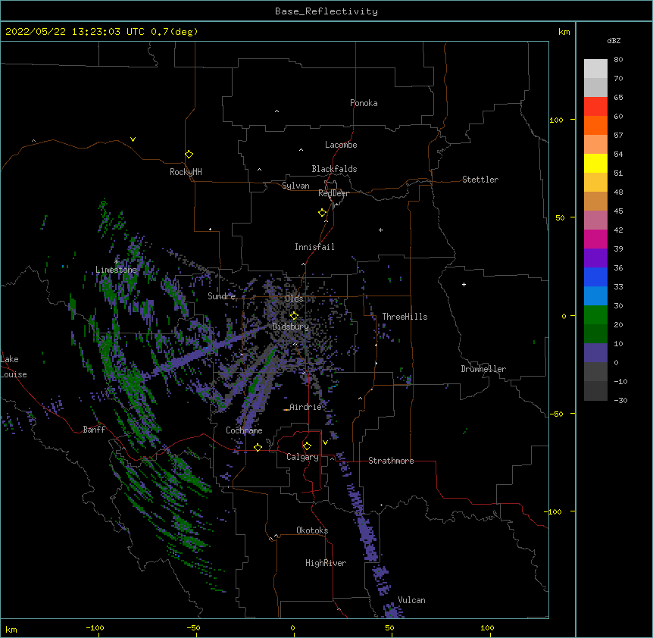653x638 pixels.
Task: Click the blue 33-36 dBZ legend swatch
Action: coord(595,277)
